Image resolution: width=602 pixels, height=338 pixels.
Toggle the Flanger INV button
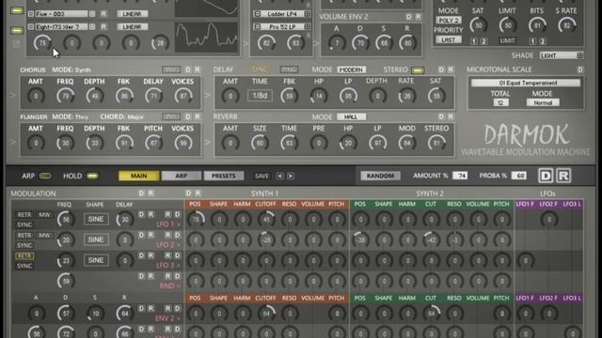pos(171,116)
